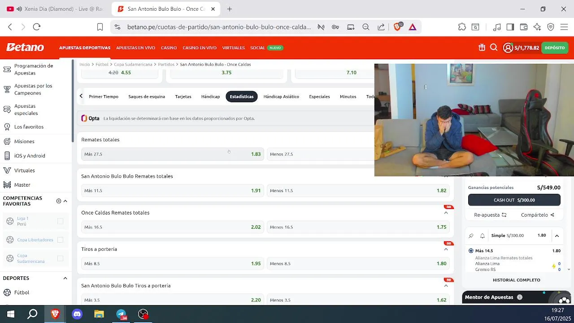Toggle bell notifications for Simple bet
574x323 pixels.
tap(483, 236)
